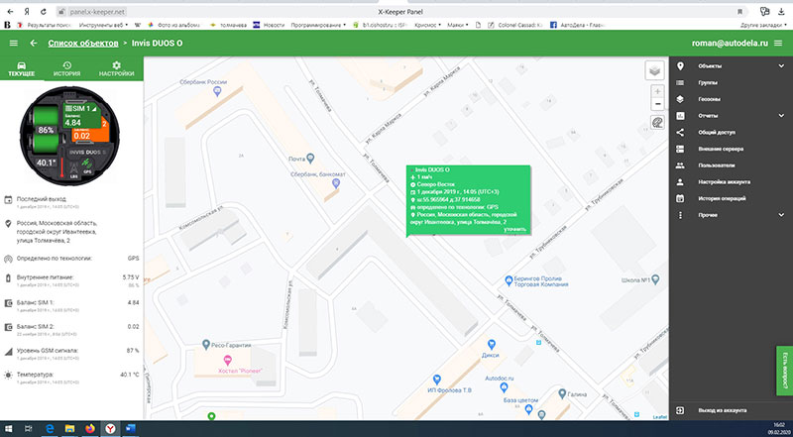Viewport: 793px width, 437px height.
Task: Select the Текущее tab
Action: click(x=22, y=68)
